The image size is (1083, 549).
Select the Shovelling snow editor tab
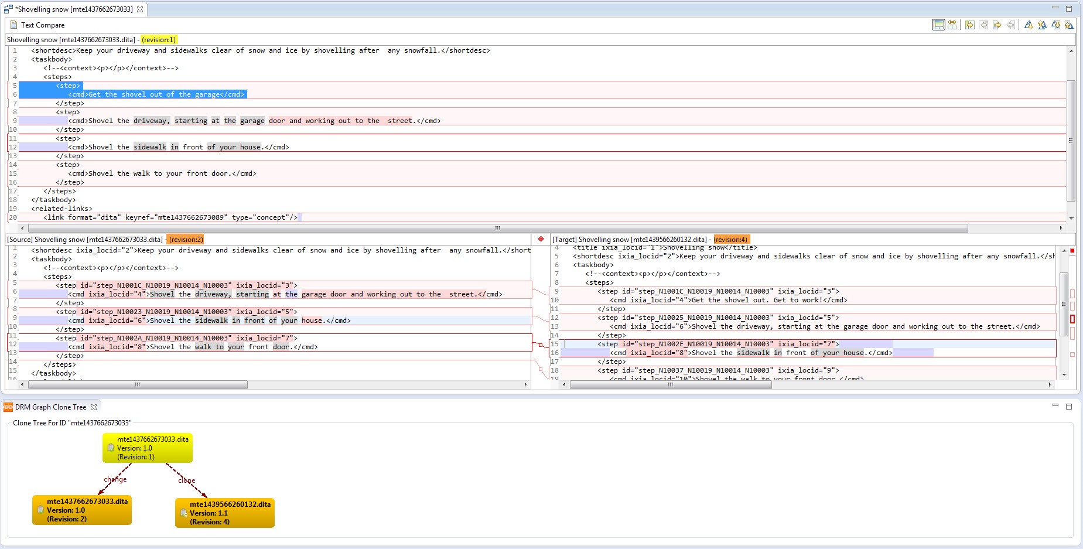point(74,9)
